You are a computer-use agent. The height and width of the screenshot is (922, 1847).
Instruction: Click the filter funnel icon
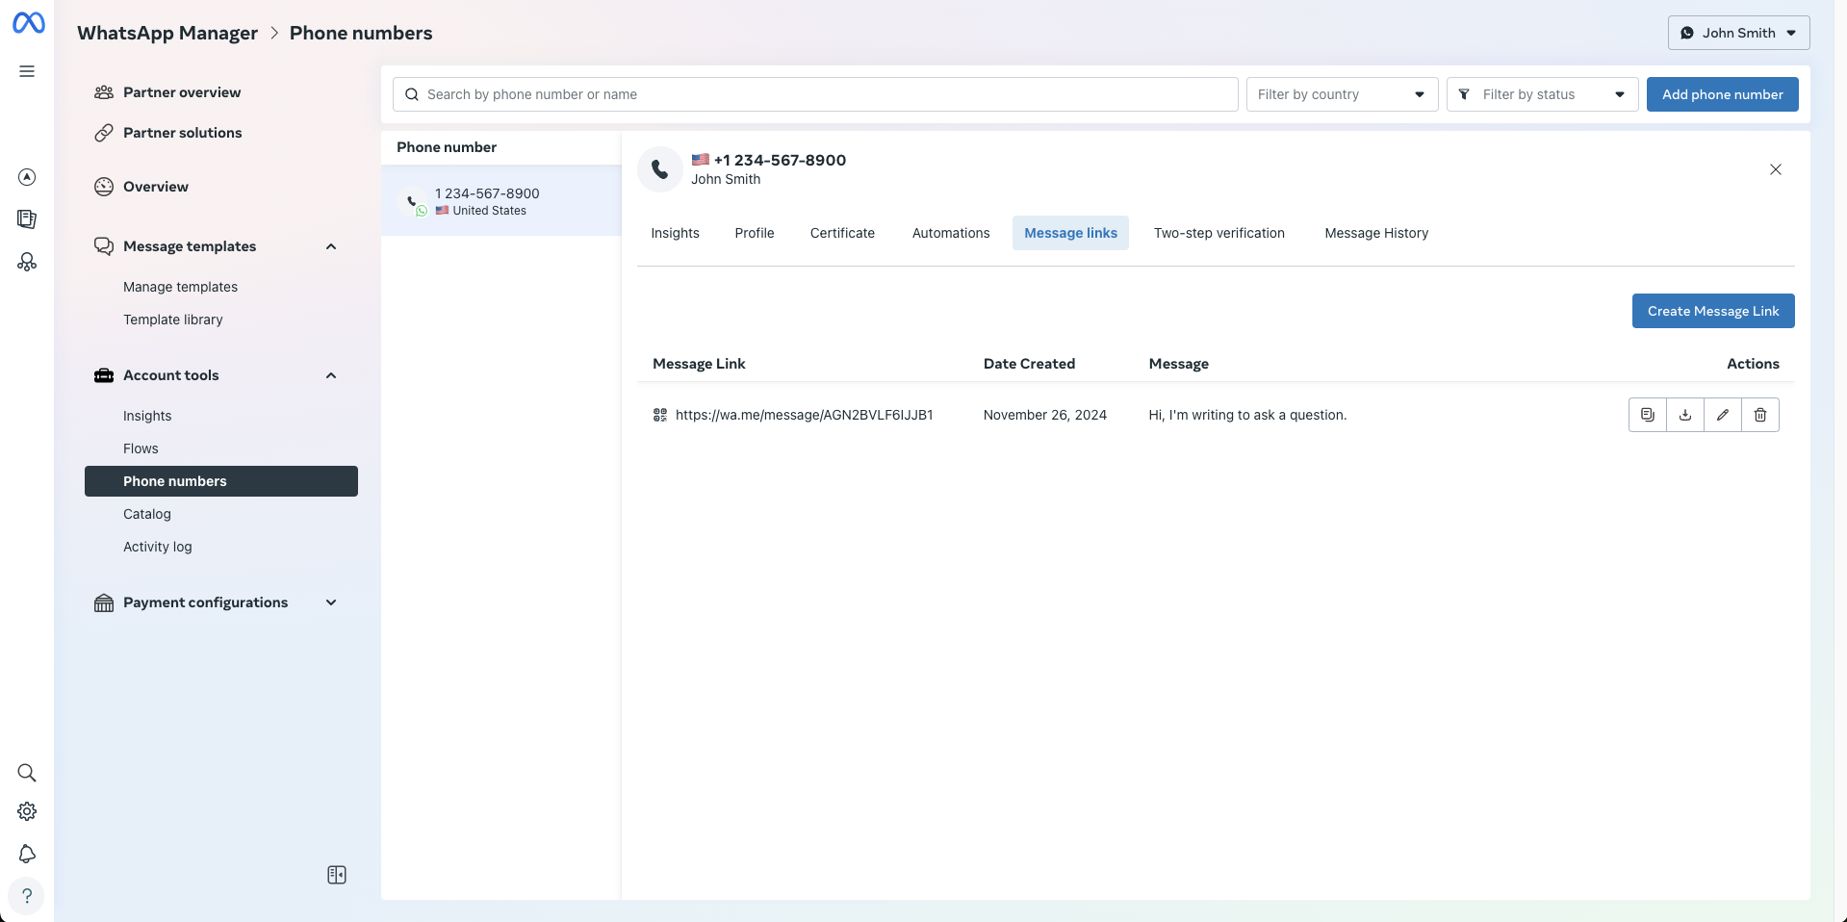click(x=1464, y=94)
